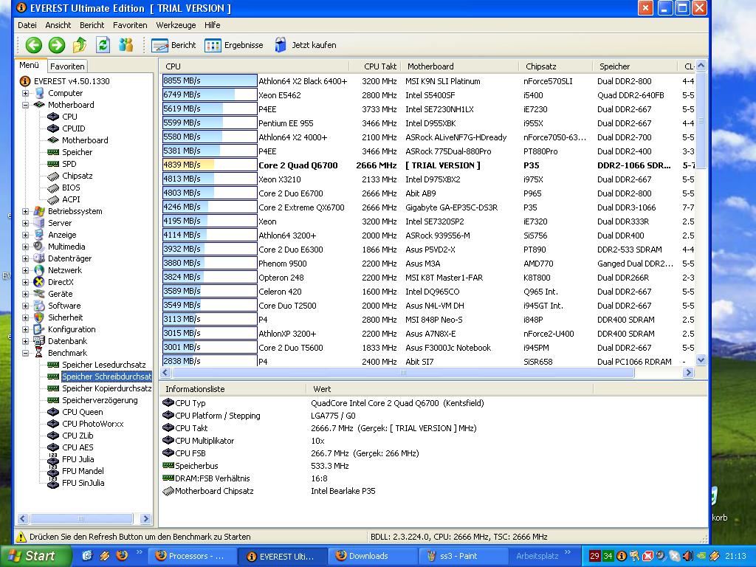
Task: Click the green Forward arrow toolbar icon
Action: (x=56, y=45)
